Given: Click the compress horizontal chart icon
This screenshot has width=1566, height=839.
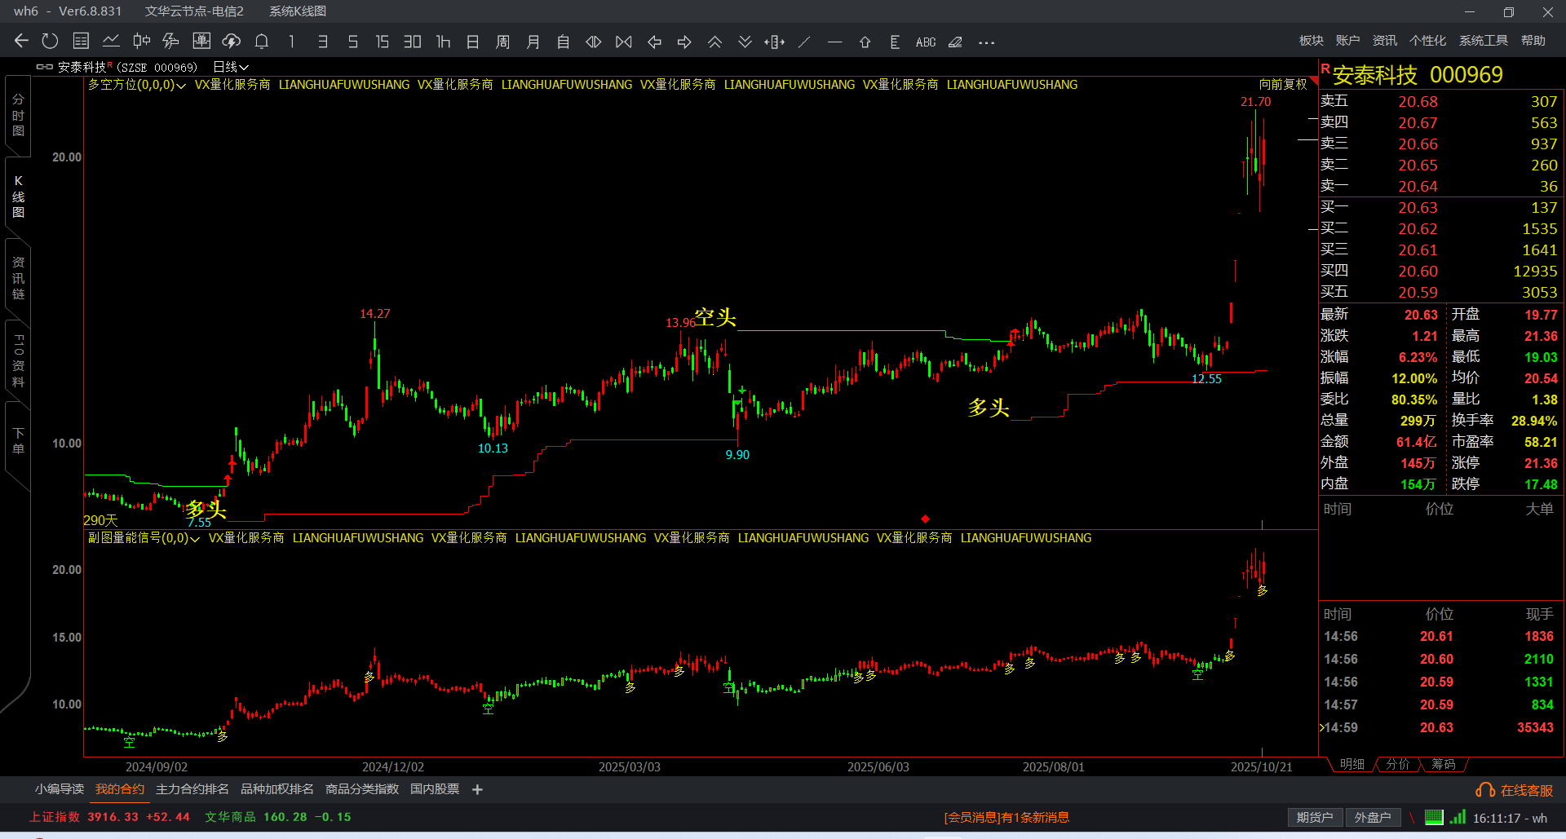Looking at the screenshot, I should click(624, 42).
